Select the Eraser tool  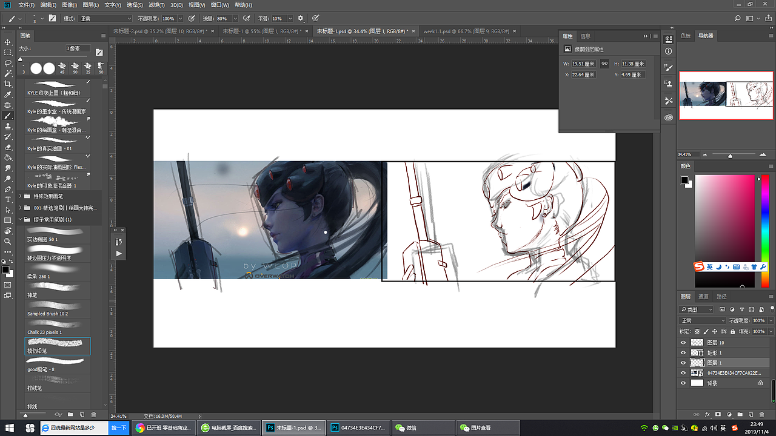click(8, 147)
